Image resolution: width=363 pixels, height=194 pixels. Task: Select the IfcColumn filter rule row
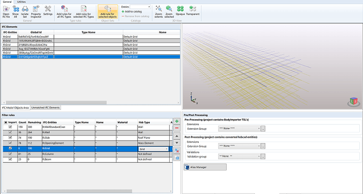[88, 154]
